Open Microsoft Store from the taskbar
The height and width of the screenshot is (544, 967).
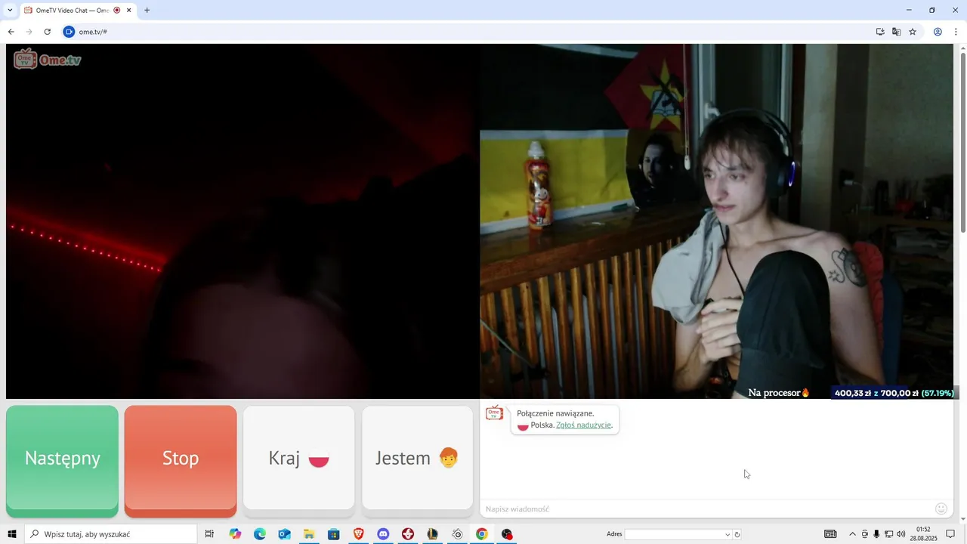tap(333, 534)
